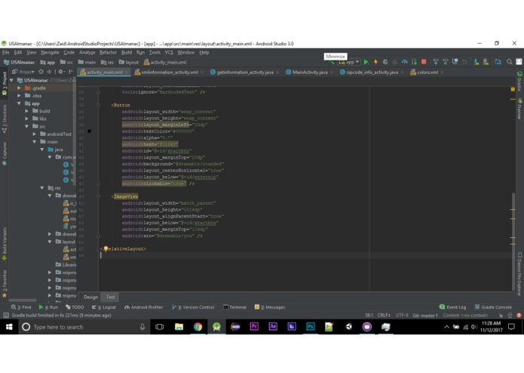Image resolution: width=524 pixels, height=373 pixels.
Task: Expand the androidTest folder
Action: [35, 134]
